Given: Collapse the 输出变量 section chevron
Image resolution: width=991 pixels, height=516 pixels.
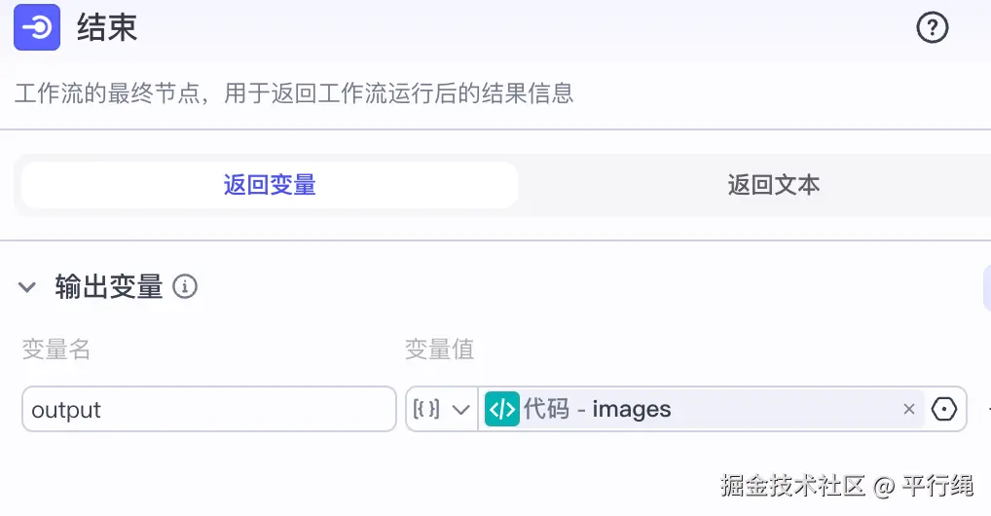Looking at the screenshot, I should (x=27, y=287).
